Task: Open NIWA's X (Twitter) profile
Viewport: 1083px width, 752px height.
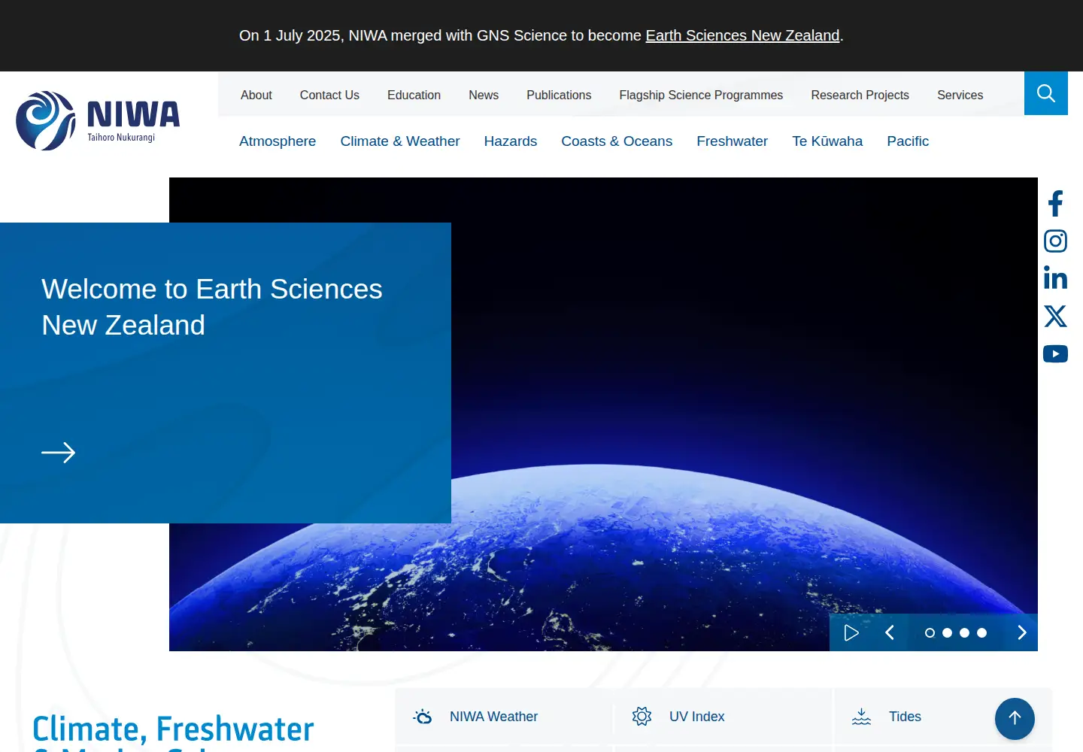Action: click(x=1055, y=316)
